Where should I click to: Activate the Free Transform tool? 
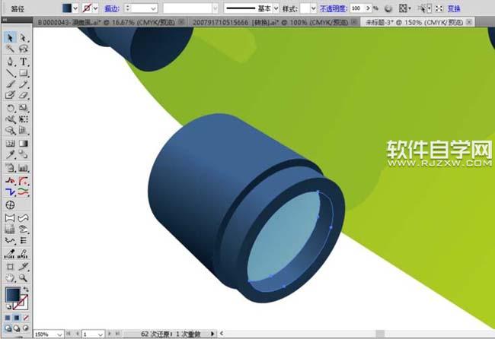tap(23, 119)
